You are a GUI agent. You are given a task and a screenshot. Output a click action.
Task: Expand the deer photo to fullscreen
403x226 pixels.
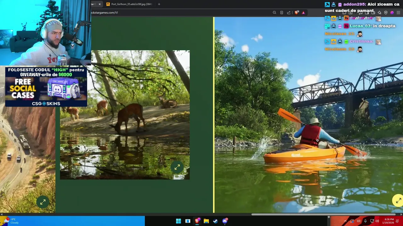[x=177, y=167]
